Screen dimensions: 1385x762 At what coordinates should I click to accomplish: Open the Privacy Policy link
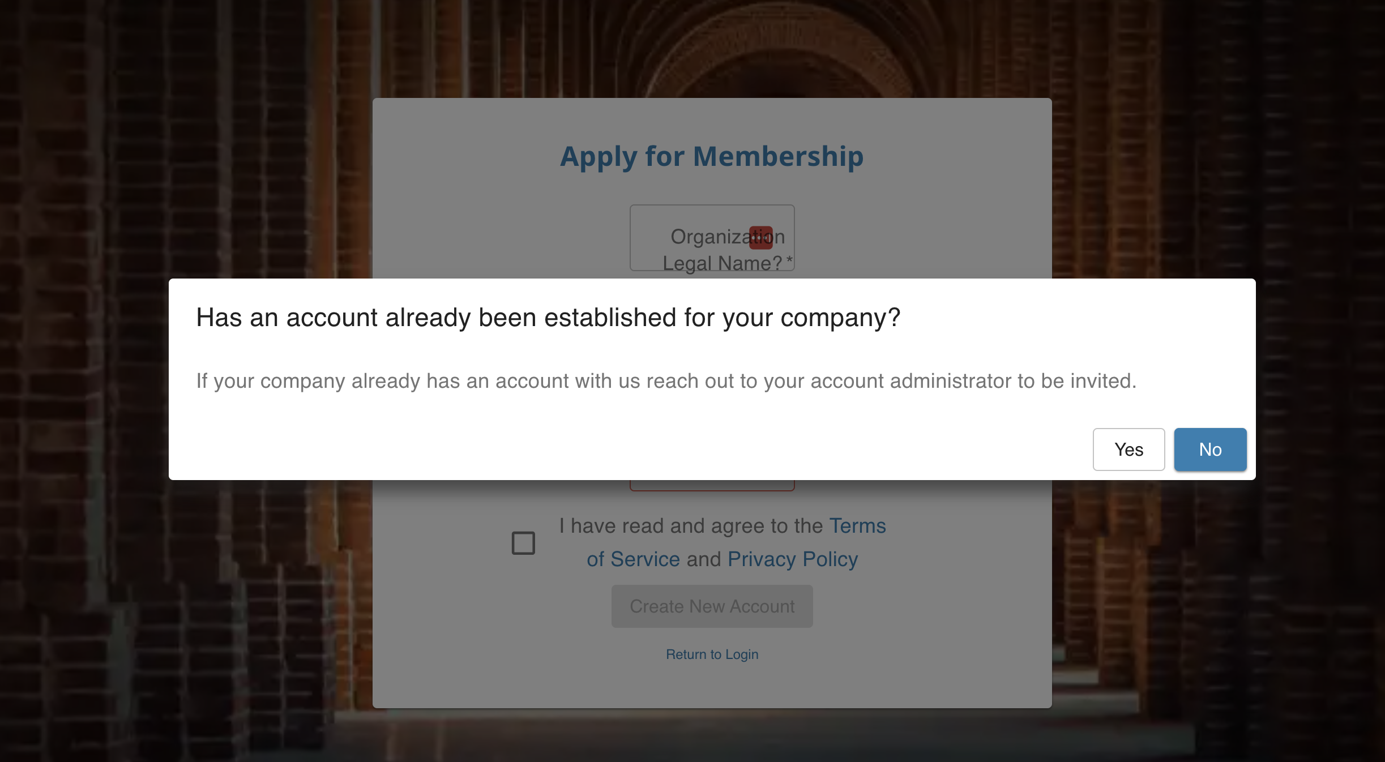pos(793,559)
